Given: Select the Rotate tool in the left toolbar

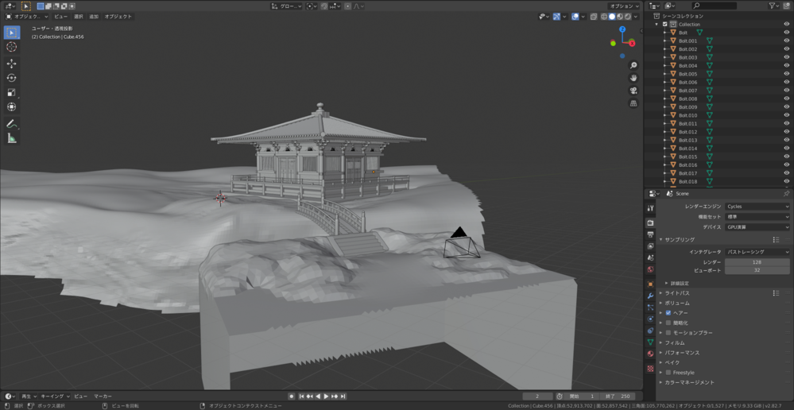Looking at the screenshot, I should (11, 78).
